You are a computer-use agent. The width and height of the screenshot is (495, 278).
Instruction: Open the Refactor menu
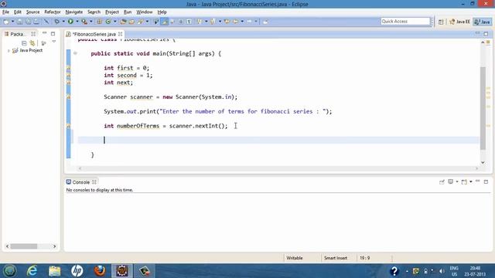coord(53,12)
